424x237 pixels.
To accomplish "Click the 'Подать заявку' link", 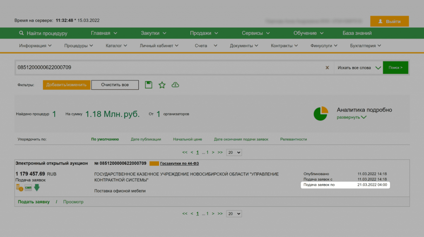I will click(34, 202).
